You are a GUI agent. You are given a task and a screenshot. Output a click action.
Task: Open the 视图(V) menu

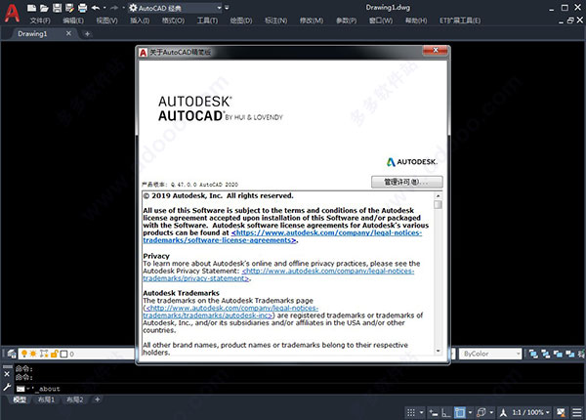coord(106,21)
